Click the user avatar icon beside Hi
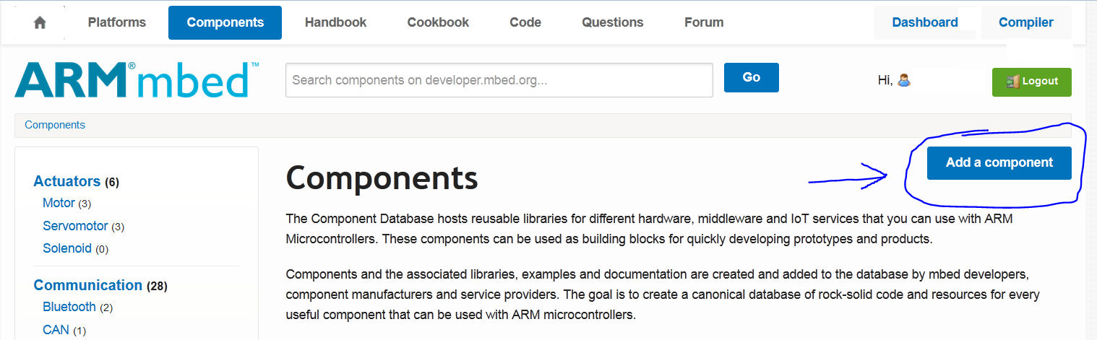This screenshot has height=340, width=1097. pyautogui.click(x=903, y=80)
